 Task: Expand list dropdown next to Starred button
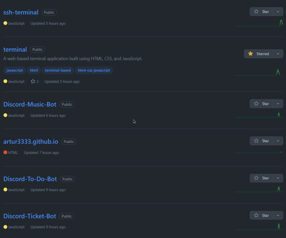pos(278,54)
